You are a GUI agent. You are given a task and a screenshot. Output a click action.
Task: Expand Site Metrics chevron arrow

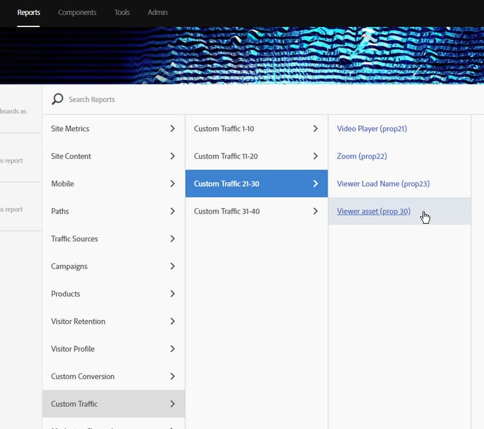point(172,129)
